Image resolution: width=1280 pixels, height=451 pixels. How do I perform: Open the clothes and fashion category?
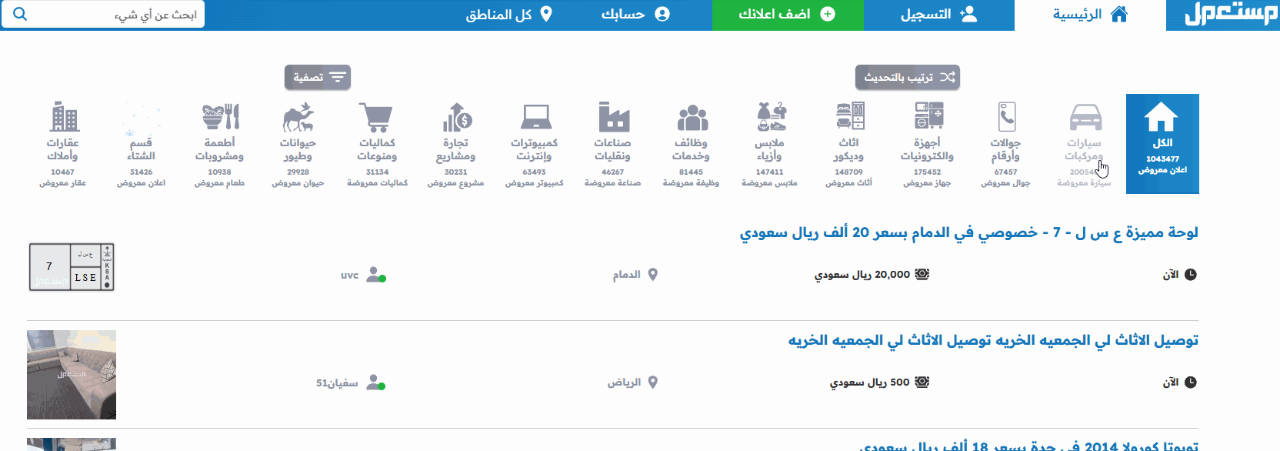771,117
